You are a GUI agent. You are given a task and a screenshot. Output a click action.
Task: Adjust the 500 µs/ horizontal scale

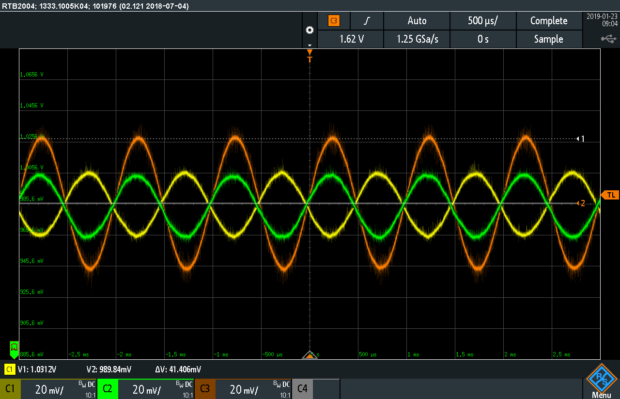(x=483, y=21)
